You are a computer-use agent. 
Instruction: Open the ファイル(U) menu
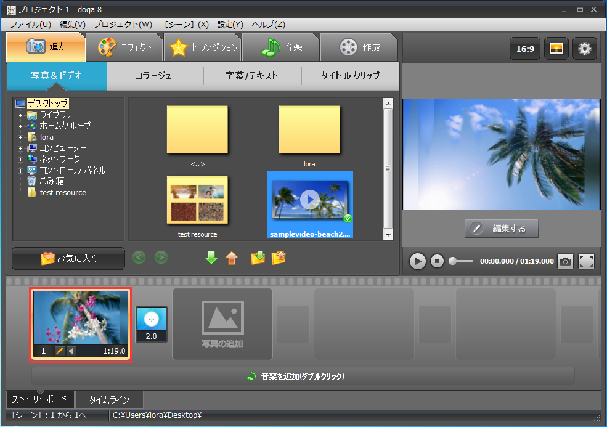pyautogui.click(x=30, y=25)
